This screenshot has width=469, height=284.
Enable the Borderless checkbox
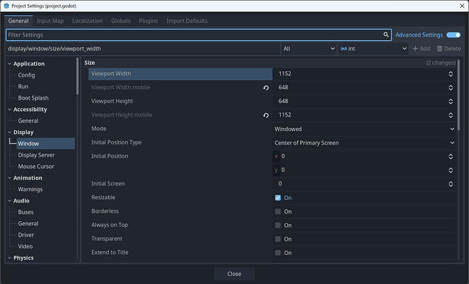pyautogui.click(x=278, y=211)
